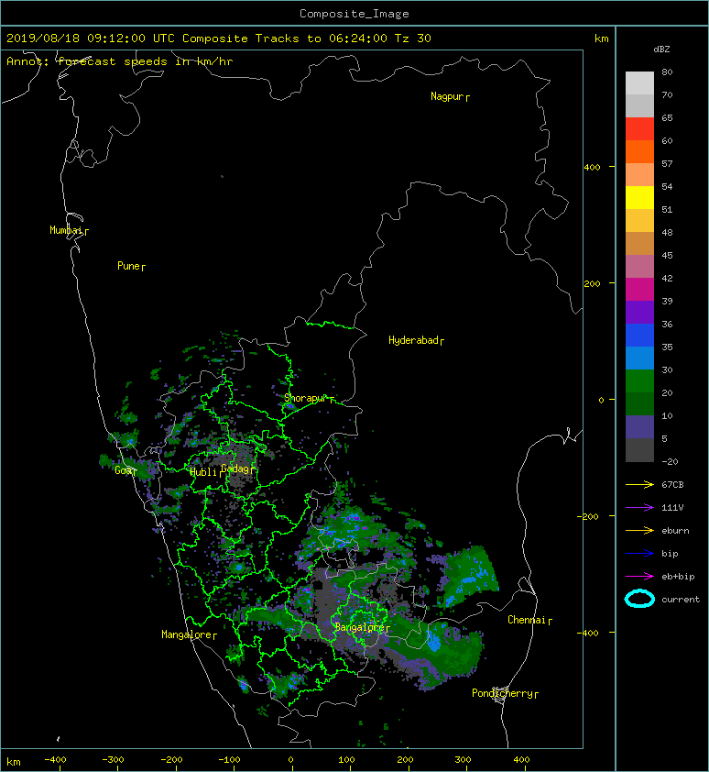Click the Pune city label
This screenshot has width=709, height=772.
point(129,266)
